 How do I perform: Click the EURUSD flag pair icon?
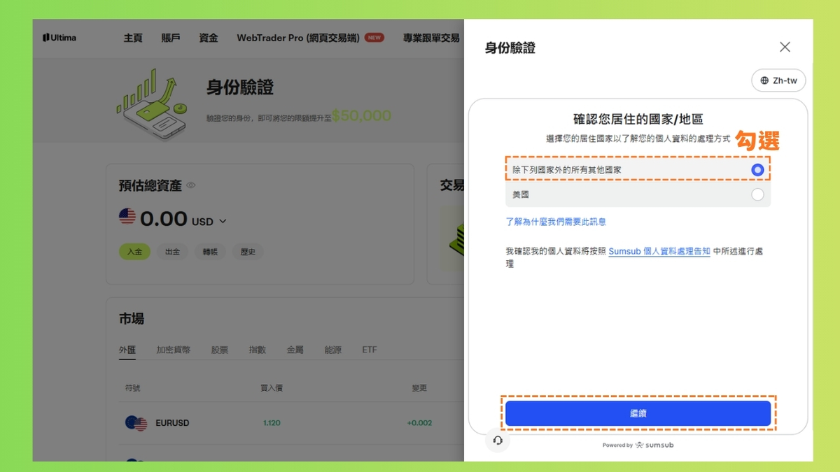pos(136,423)
